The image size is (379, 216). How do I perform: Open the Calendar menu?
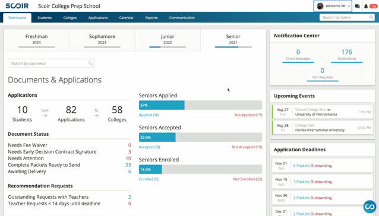(126, 18)
